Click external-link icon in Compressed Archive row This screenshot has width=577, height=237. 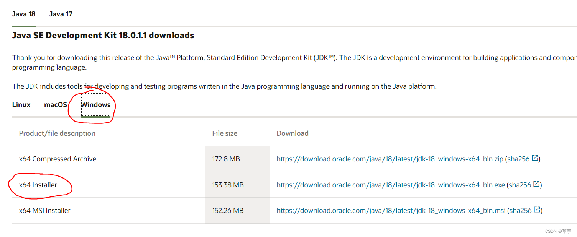pos(535,158)
